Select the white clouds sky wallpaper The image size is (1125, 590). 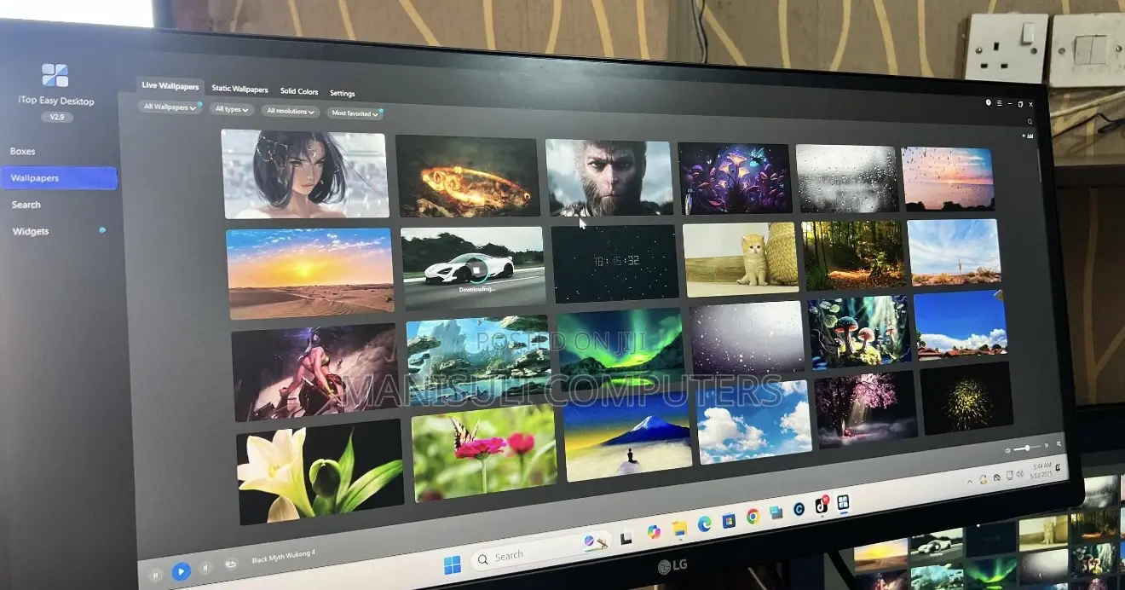pyautogui.click(x=754, y=422)
